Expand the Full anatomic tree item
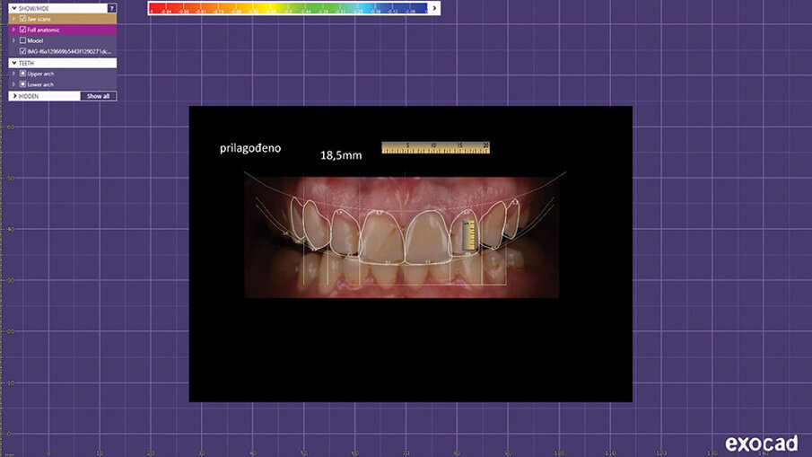This screenshot has width=812, height=457. pos(13,30)
